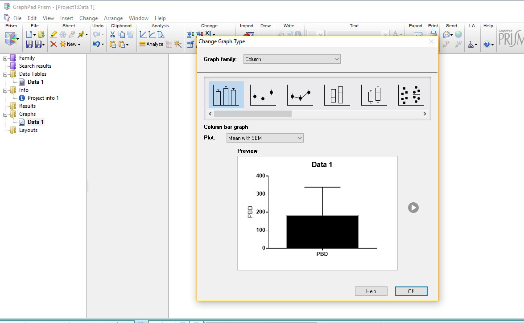The width and height of the screenshot is (524, 323).
Task: Select Project info 1 in navigator
Action: (43, 98)
